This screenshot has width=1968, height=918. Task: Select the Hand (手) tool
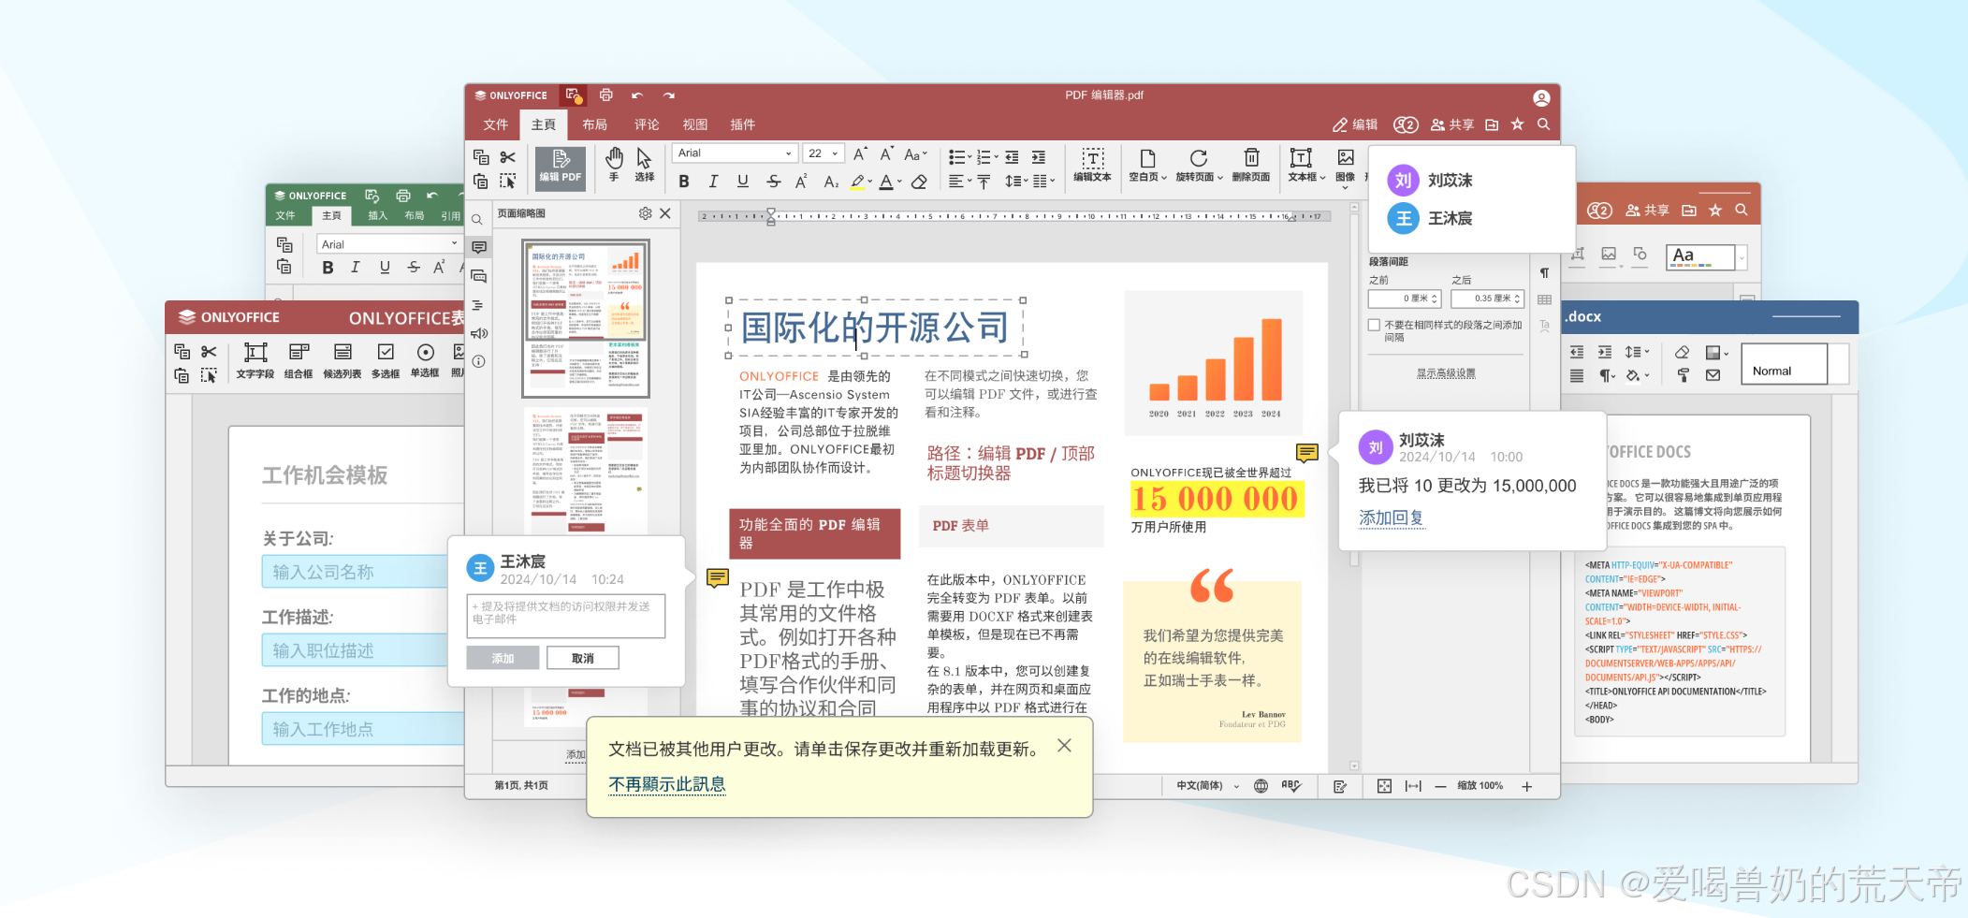point(614,165)
